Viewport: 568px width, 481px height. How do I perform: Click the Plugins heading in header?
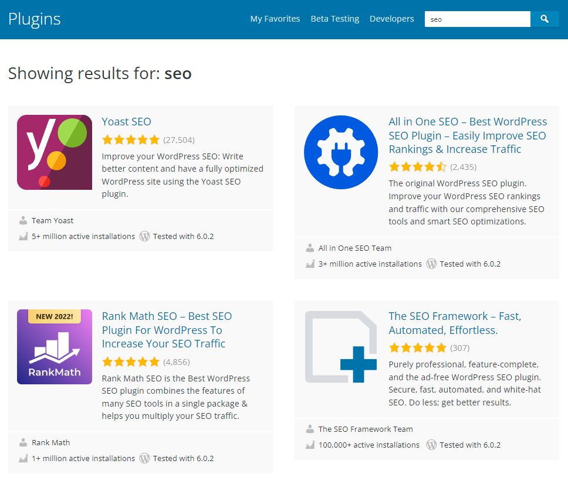tap(34, 19)
